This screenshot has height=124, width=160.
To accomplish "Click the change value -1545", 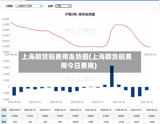I will 106,122.
